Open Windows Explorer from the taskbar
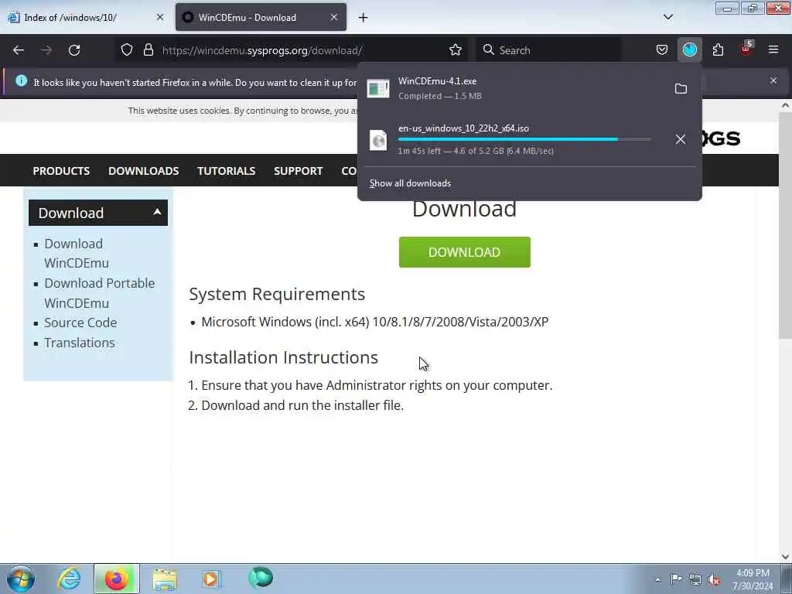Viewport: 792px width, 594px height. pos(165,579)
